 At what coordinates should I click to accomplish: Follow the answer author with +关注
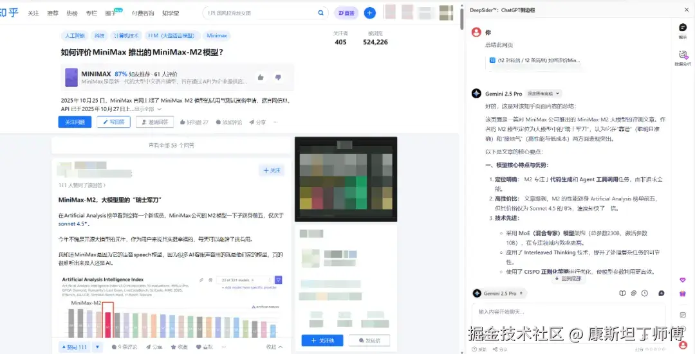(272, 170)
